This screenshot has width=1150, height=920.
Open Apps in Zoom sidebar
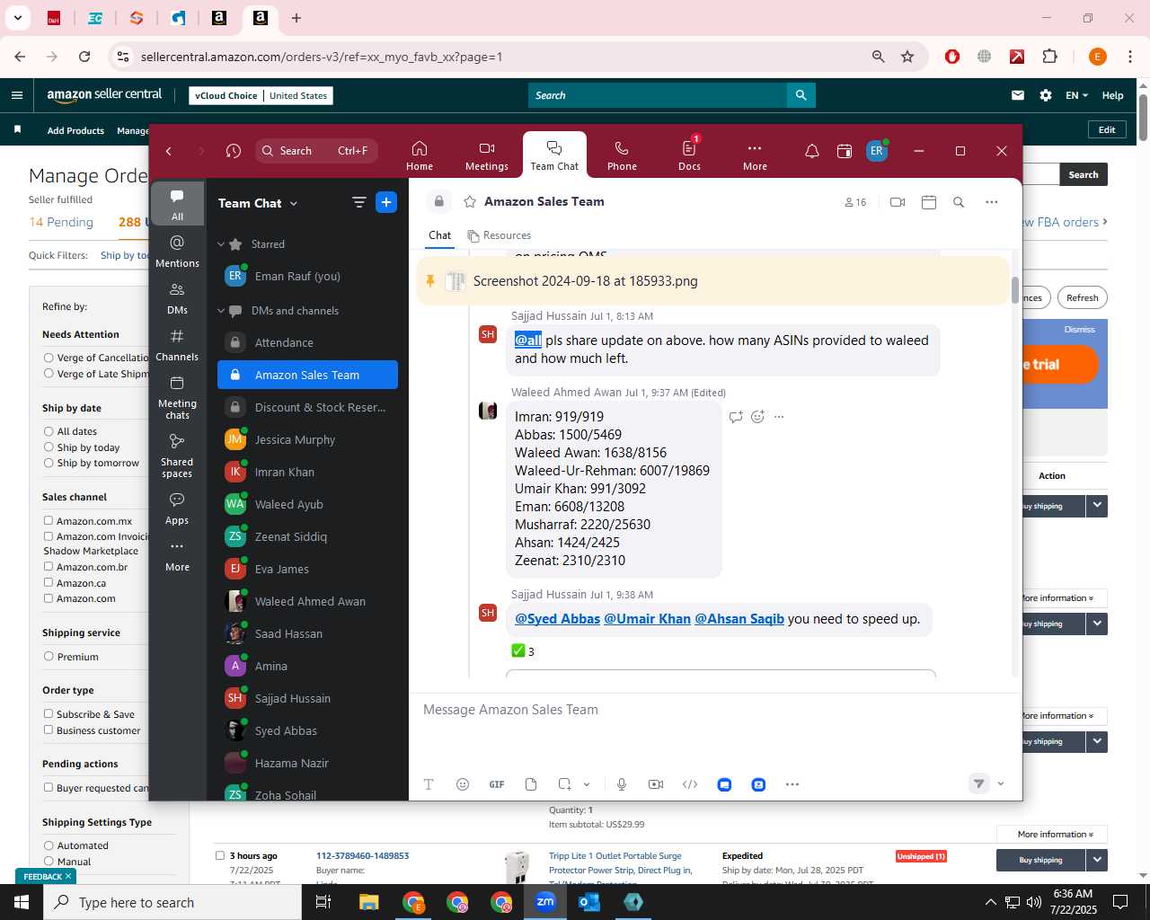[177, 508]
